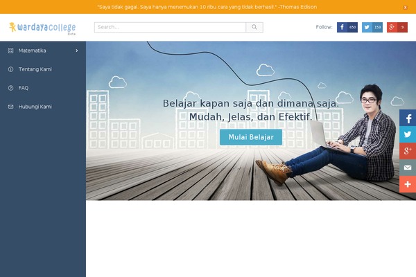Screen dimensions: 416x277
Task: Follow on Twitter header button
Action: (372, 27)
